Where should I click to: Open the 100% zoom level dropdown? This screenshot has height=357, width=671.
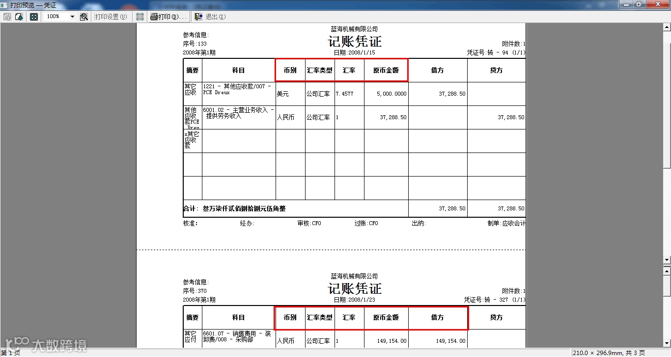pyautogui.click(x=72, y=17)
